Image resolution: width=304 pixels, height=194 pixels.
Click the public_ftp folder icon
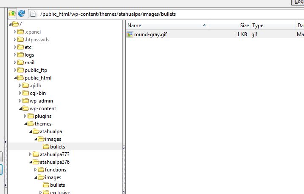coord(20,70)
